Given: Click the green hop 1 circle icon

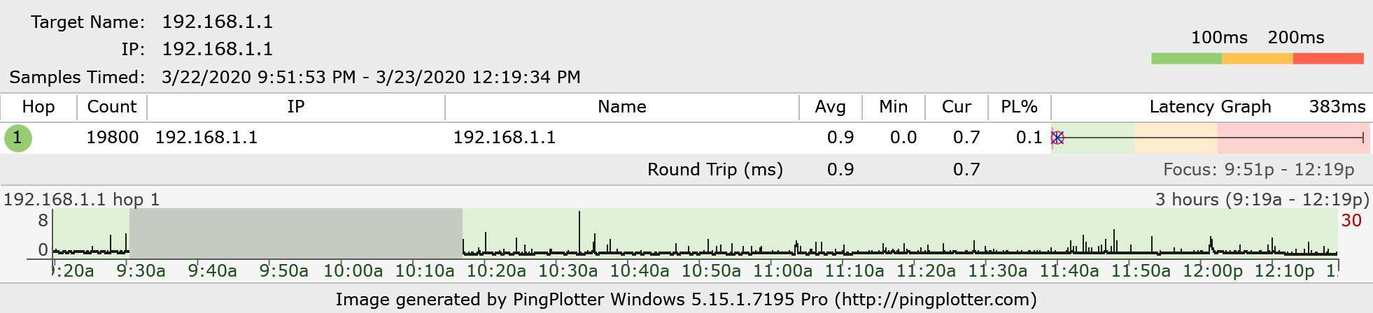Looking at the screenshot, I should [x=17, y=138].
